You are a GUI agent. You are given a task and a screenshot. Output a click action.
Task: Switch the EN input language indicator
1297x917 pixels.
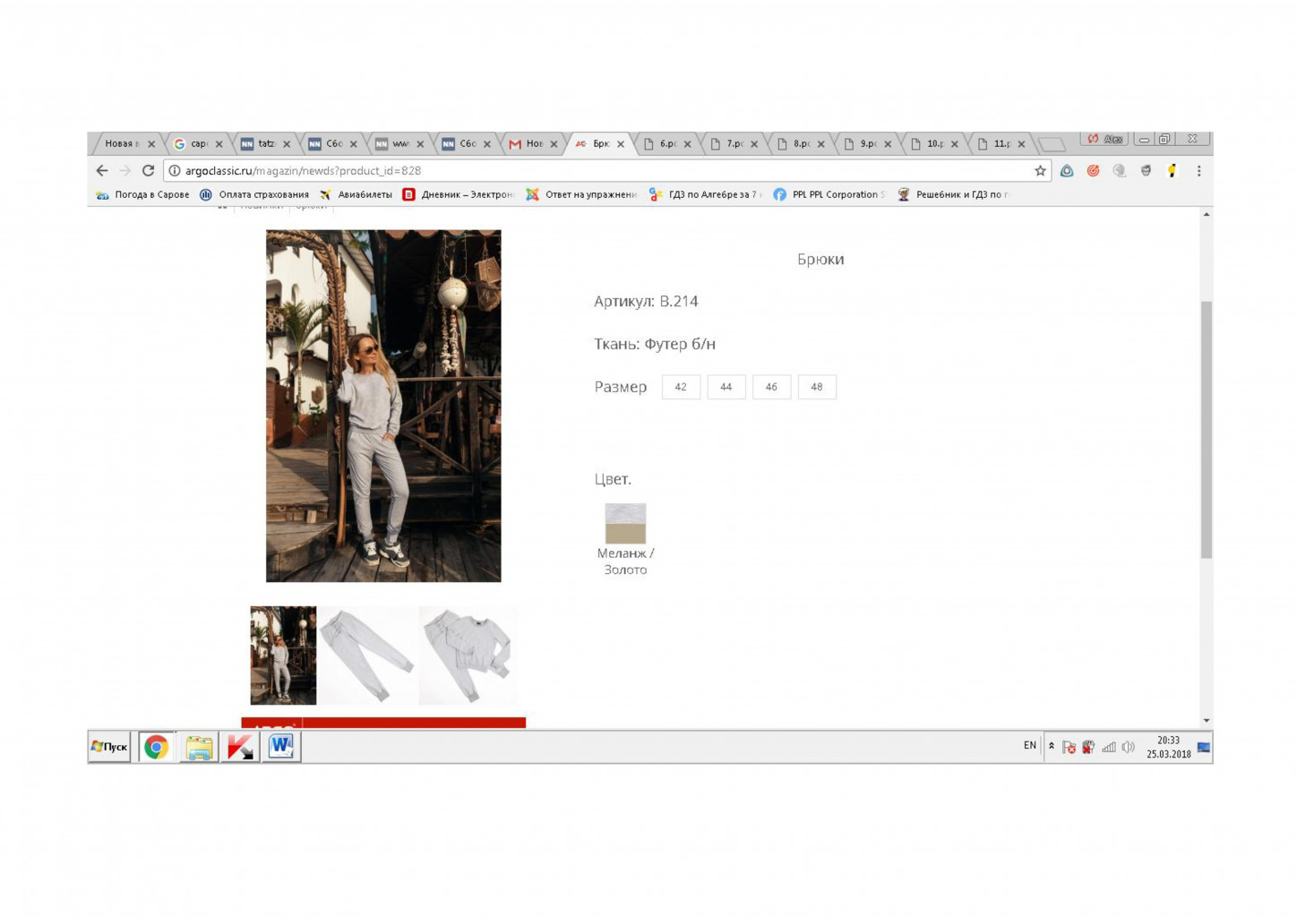click(x=1030, y=745)
